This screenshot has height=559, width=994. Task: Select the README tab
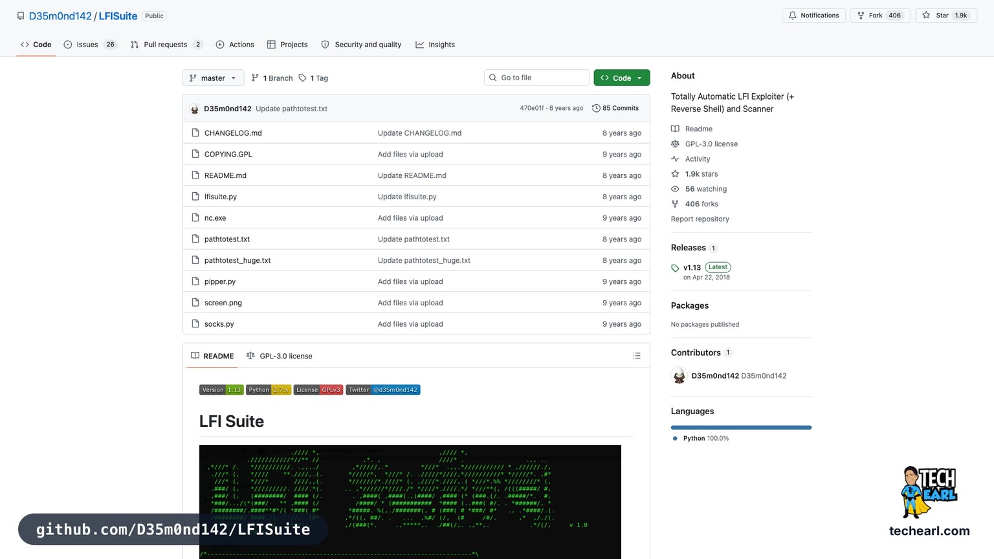[x=212, y=356]
